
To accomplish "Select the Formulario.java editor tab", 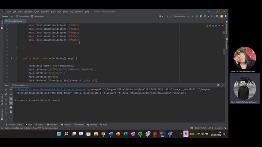I will (15, 21).
